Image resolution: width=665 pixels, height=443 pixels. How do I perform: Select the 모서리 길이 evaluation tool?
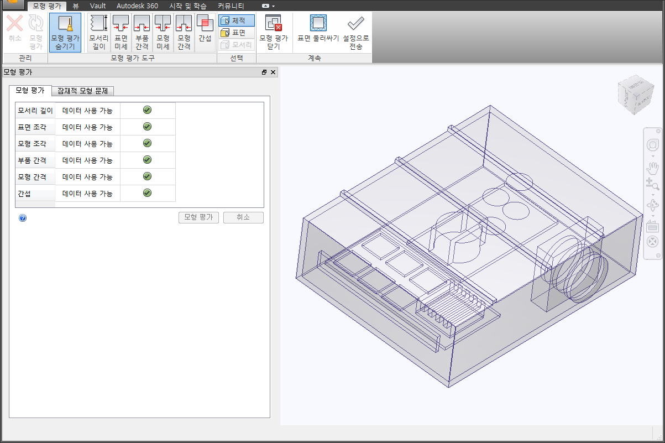pyautogui.click(x=99, y=33)
